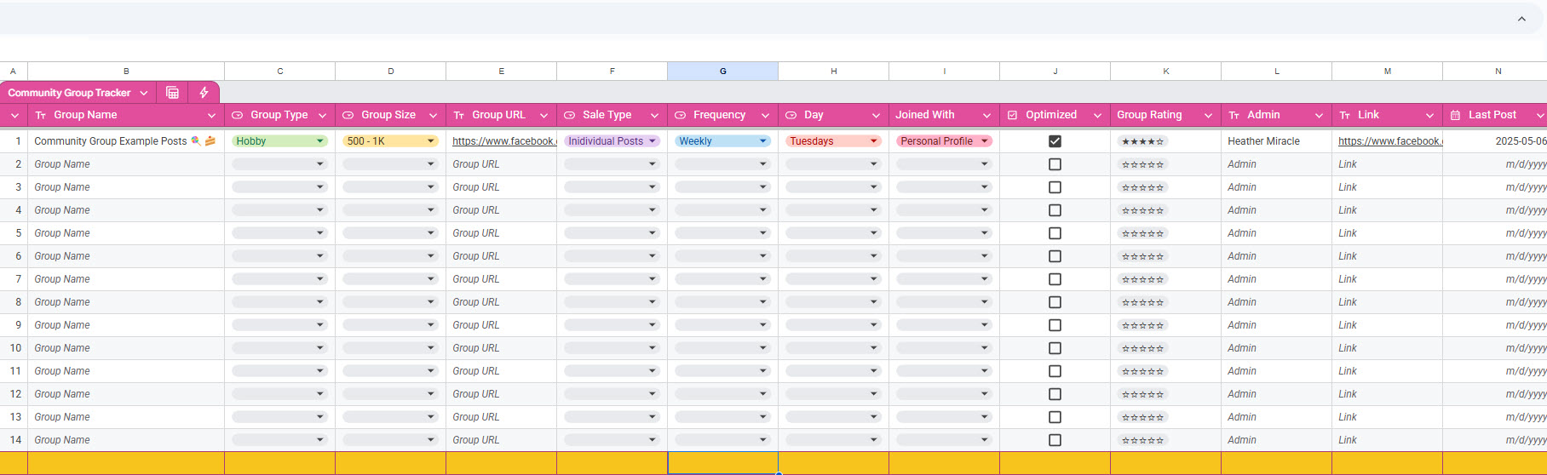Click the star rating chip in row 1
This screenshot has height=475, width=1547.
[x=1142, y=141]
